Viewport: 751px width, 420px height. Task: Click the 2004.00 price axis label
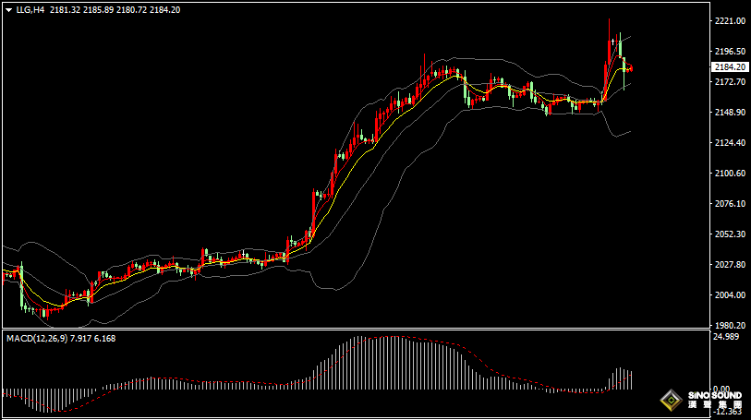(730, 295)
